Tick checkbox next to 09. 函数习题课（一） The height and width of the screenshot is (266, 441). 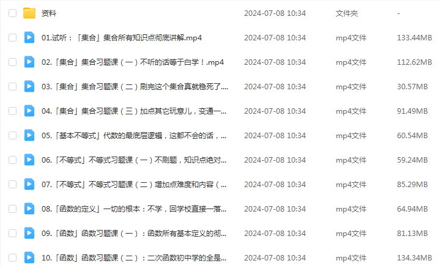12,234
